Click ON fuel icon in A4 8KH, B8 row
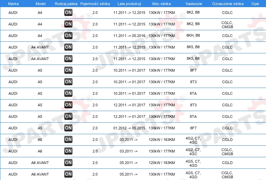This screenshot has width=266, height=180. pyautogui.click(x=68, y=35)
